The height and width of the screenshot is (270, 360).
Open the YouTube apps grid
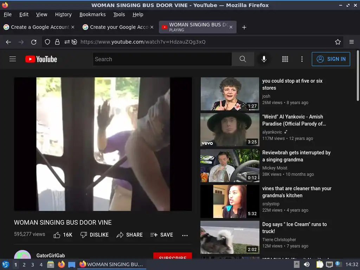[x=285, y=59]
